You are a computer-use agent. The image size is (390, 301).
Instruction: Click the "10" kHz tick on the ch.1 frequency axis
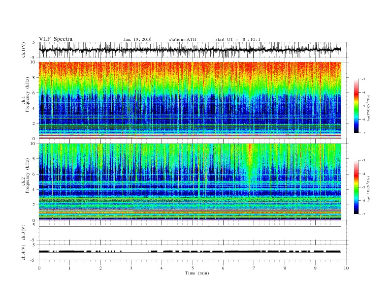33,62
